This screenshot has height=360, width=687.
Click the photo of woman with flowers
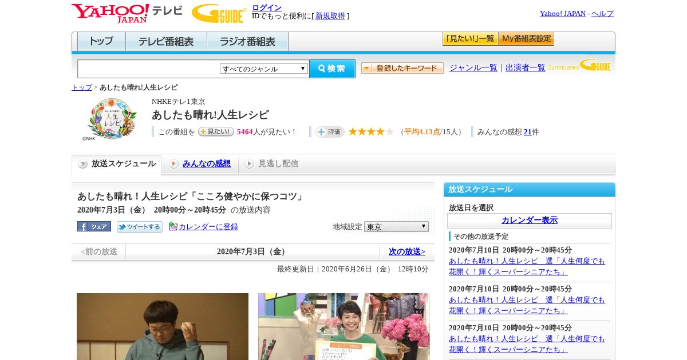pos(343,326)
